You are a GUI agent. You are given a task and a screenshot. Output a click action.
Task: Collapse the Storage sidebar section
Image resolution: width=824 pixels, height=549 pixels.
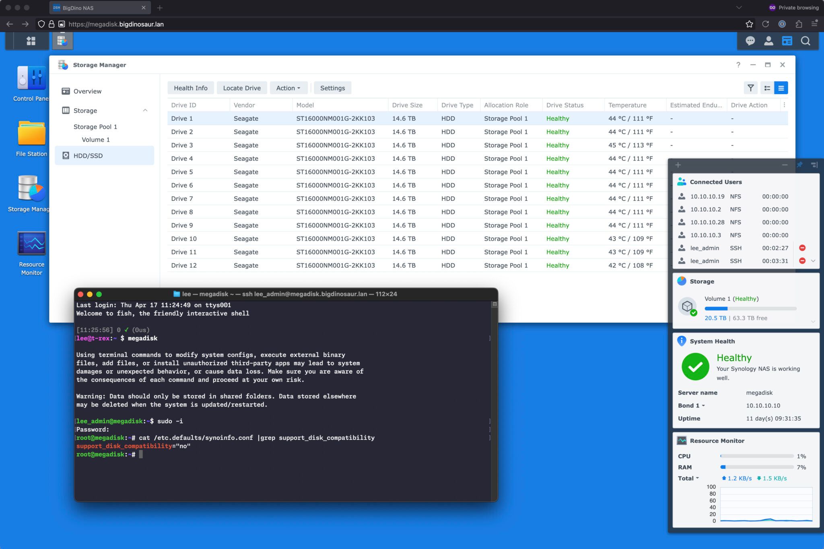[x=145, y=110]
